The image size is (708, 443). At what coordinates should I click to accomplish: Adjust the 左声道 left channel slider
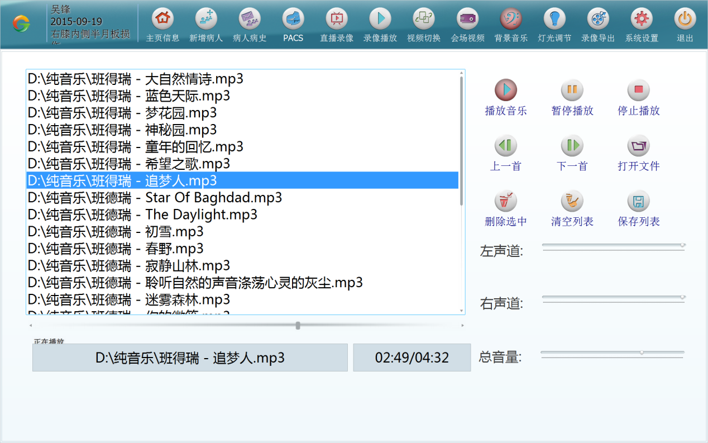(614, 245)
